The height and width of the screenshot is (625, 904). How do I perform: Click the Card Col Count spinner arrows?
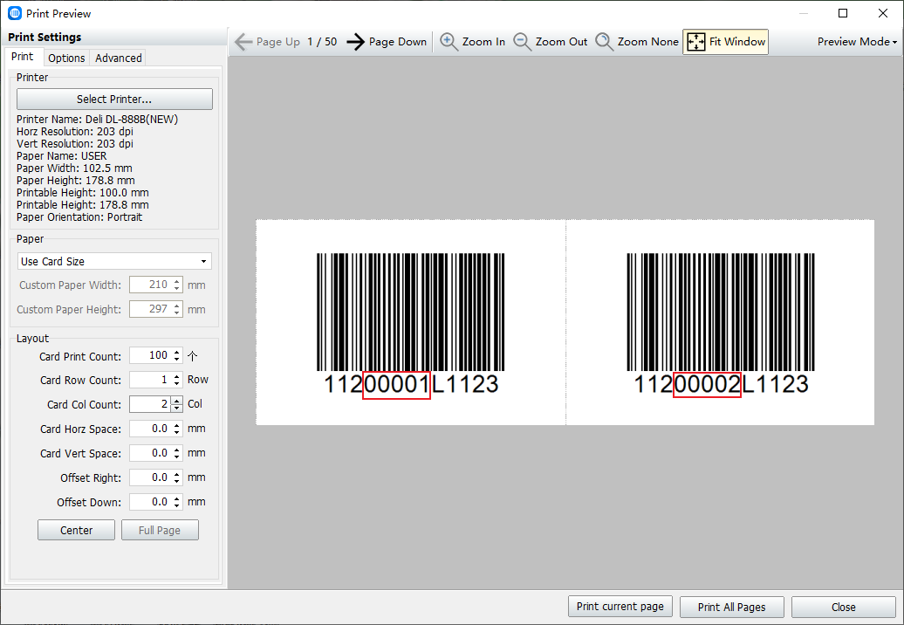[177, 404]
